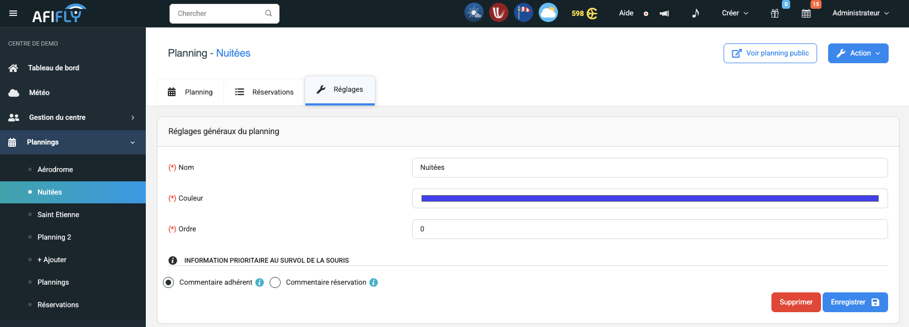Switch to the Planning tab
Image resolution: width=909 pixels, height=327 pixels.
[190, 92]
